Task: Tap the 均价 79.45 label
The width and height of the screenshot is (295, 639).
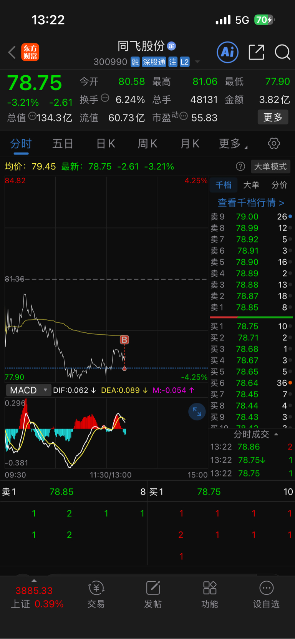Action: [30, 166]
